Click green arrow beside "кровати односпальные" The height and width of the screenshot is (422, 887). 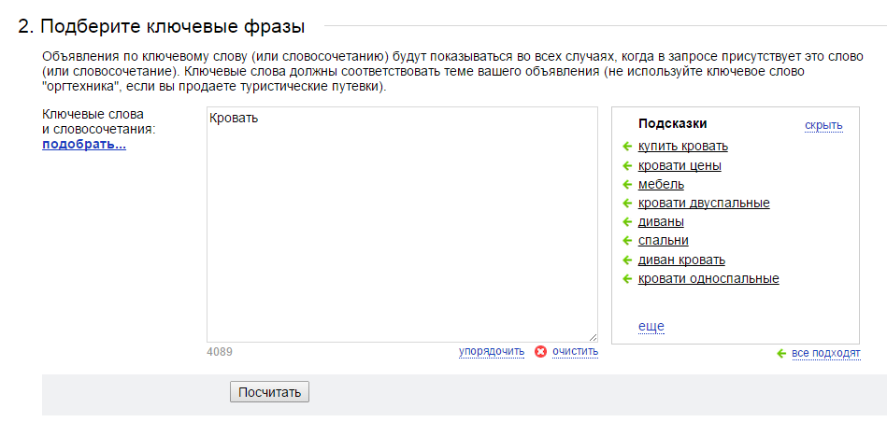point(627,279)
